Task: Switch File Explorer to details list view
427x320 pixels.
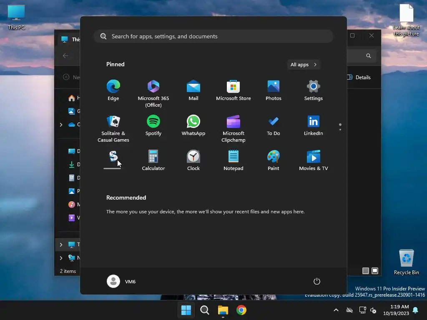Action: [x=365, y=271]
